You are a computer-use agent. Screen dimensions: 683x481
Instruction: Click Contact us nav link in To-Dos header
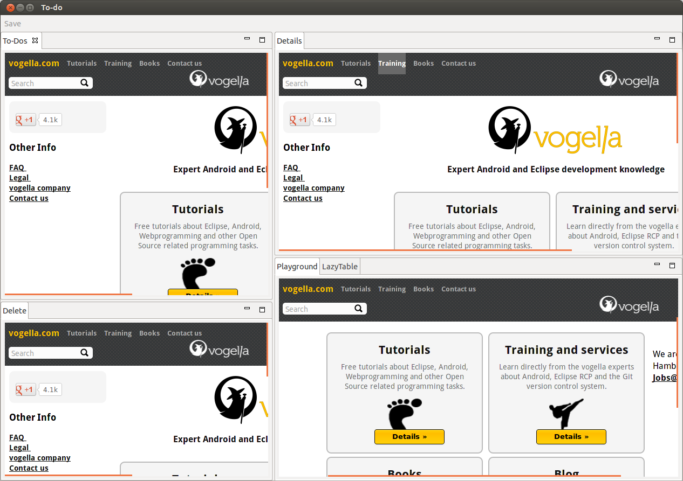[185, 64]
